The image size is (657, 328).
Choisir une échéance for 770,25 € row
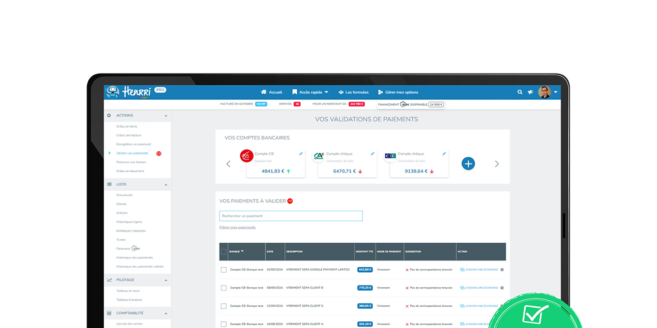479,288
